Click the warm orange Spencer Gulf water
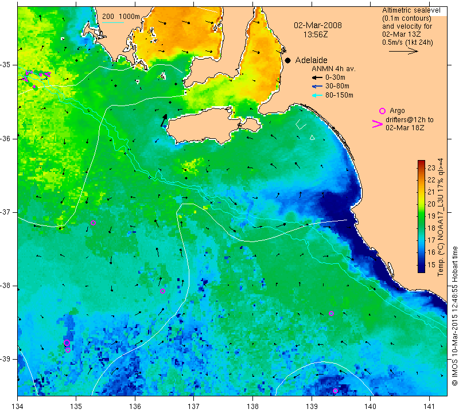Viewport: 459px width, 413px height. point(178,32)
